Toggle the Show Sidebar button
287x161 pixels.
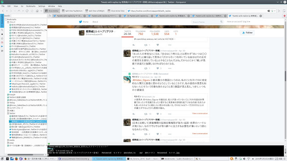point(52,11)
